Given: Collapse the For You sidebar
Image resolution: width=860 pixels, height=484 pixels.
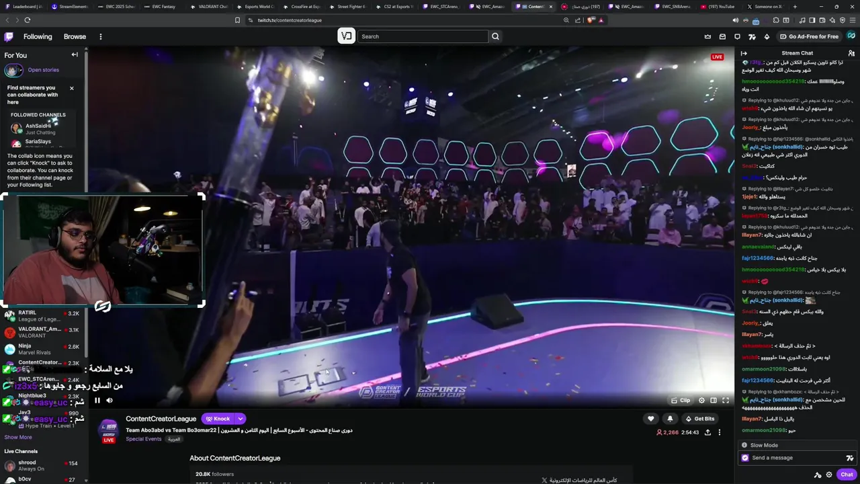Looking at the screenshot, I should click(x=75, y=55).
